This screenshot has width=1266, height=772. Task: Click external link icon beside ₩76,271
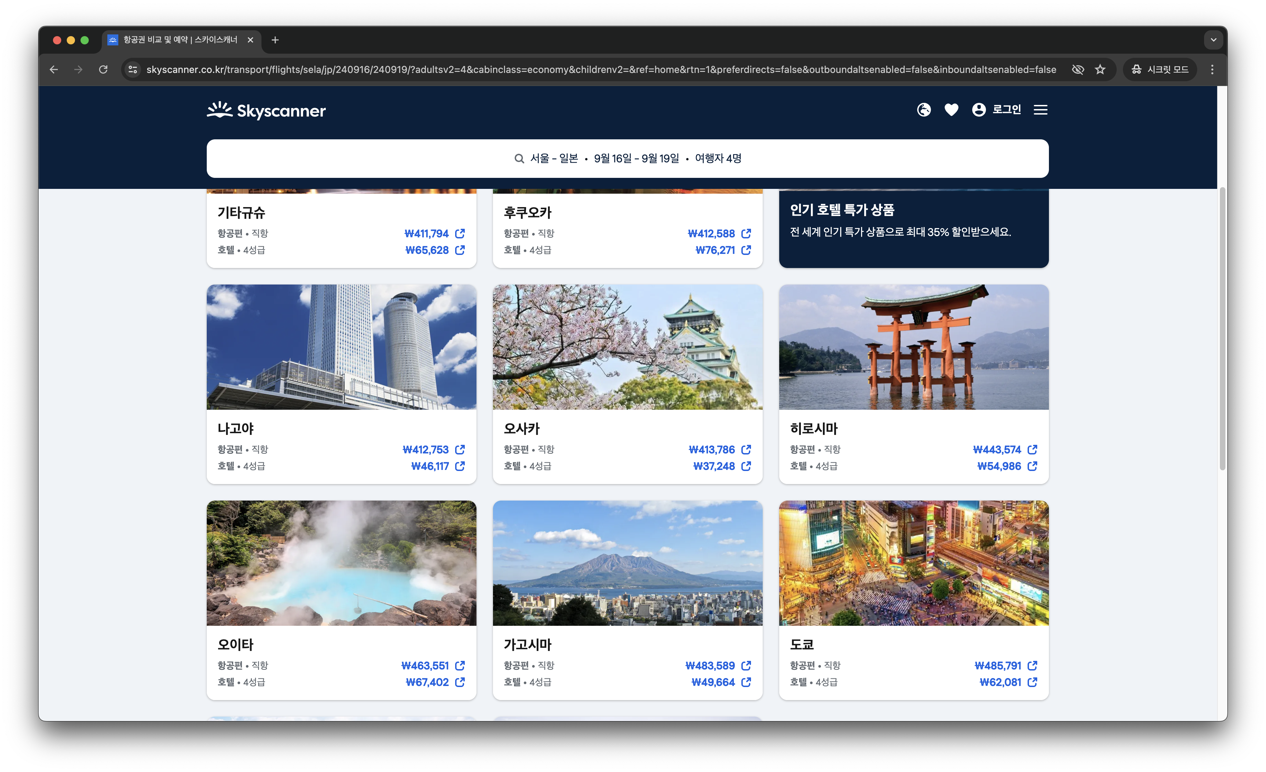(746, 250)
